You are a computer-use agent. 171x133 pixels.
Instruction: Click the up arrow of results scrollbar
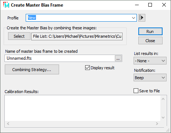[163, 99]
